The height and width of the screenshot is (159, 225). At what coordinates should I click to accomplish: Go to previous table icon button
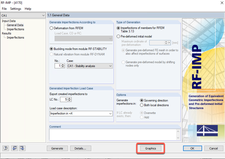click(14, 148)
